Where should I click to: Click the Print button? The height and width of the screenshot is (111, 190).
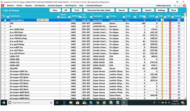pos(77,10)
